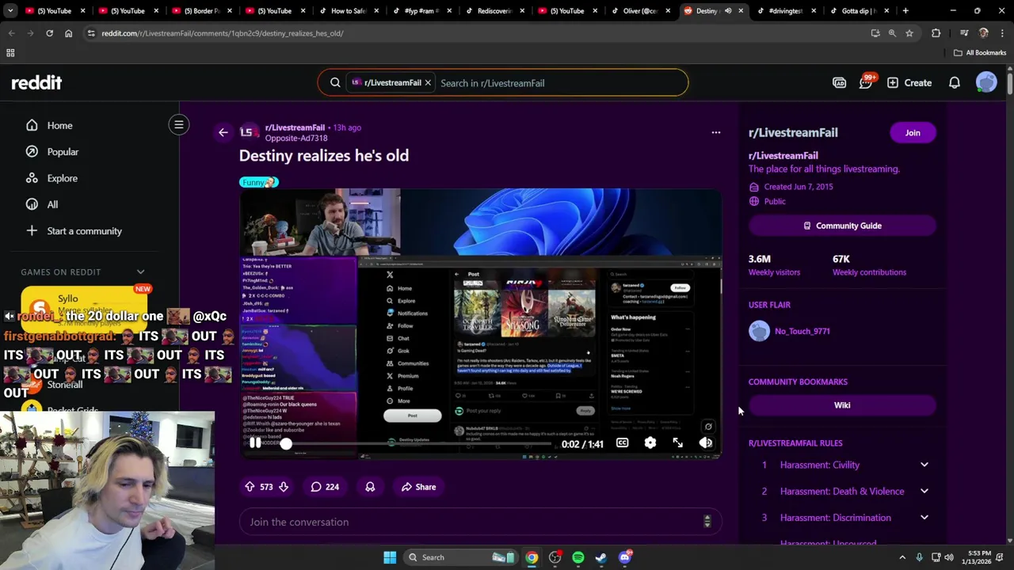
Task: Open the notifications bell
Action: [x=955, y=83]
